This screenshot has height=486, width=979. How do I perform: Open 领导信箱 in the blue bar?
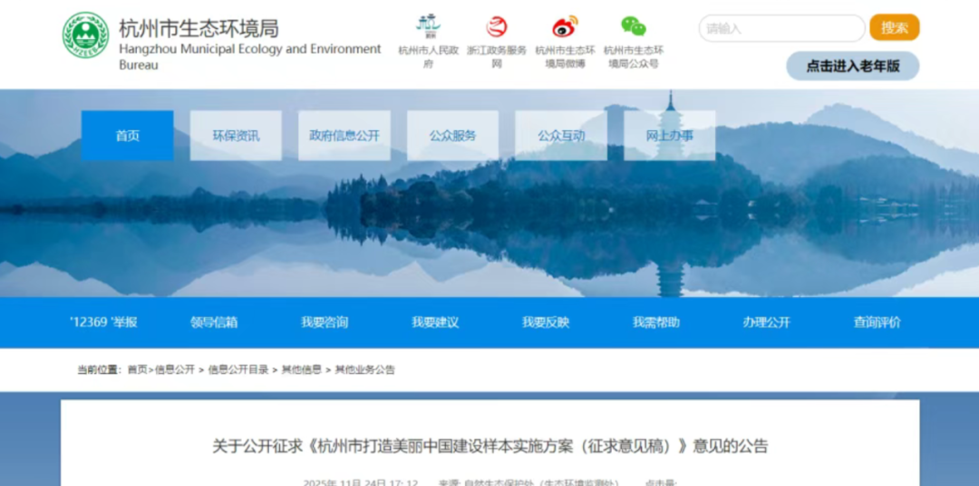tap(214, 322)
